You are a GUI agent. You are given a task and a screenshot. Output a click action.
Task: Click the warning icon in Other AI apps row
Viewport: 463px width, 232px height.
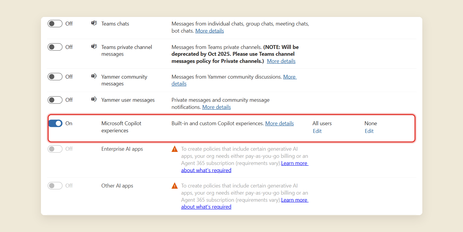[x=175, y=186]
